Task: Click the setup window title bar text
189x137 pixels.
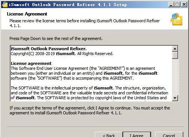Action: [x=68, y=5]
